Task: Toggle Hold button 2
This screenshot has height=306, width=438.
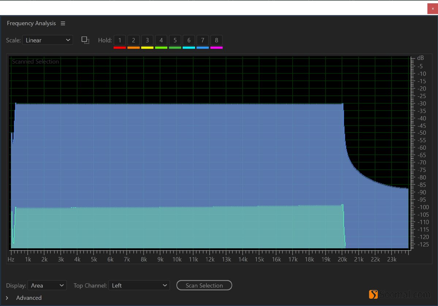Action: [x=134, y=40]
